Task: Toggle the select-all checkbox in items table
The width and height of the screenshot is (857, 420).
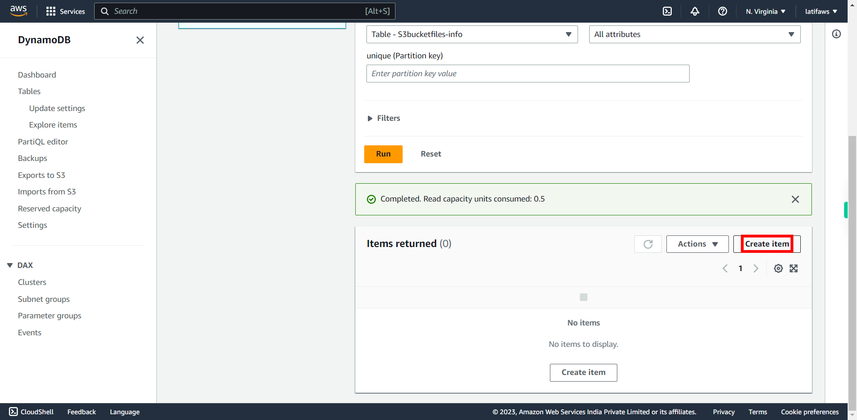Action: click(x=583, y=297)
